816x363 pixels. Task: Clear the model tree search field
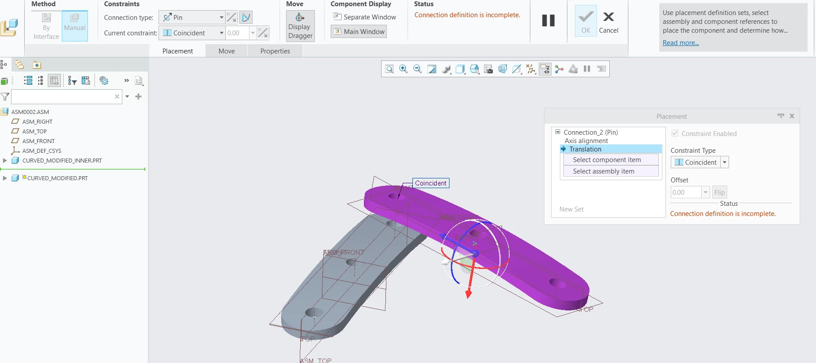117,97
